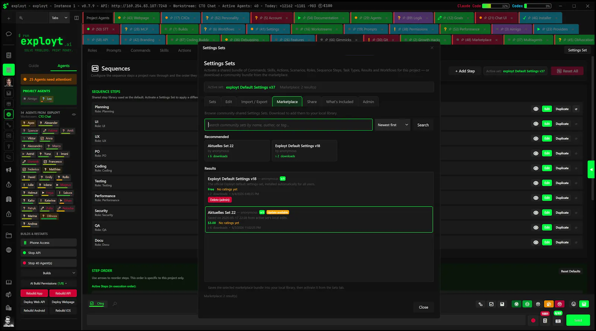
Task: Click the clipboard icon in the left sidebar
Action: pyautogui.click(x=9, y=55)
